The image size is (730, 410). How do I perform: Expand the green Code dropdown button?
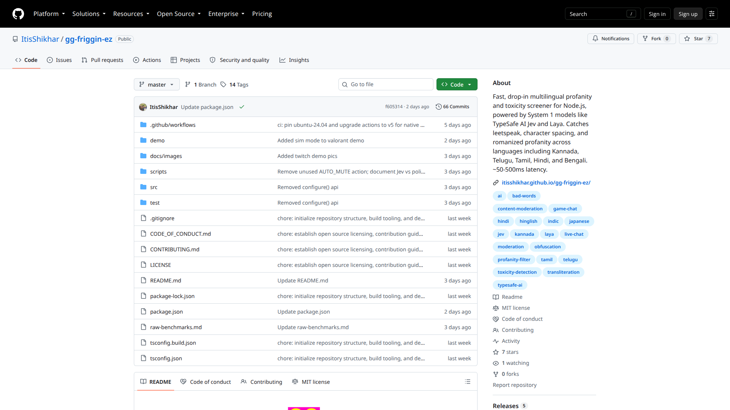click(457, 84)
